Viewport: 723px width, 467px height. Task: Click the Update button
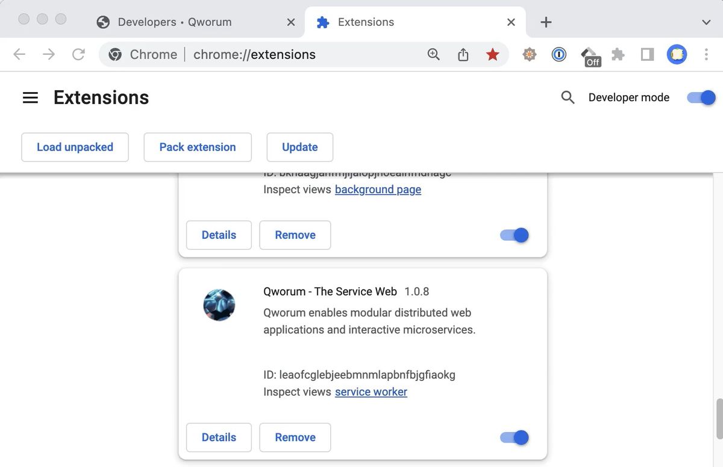(x=300, y=147)
